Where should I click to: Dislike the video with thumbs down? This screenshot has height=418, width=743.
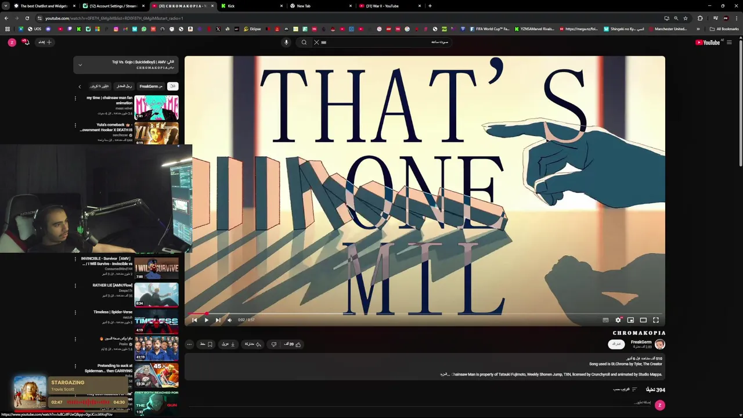coord(274,344)
